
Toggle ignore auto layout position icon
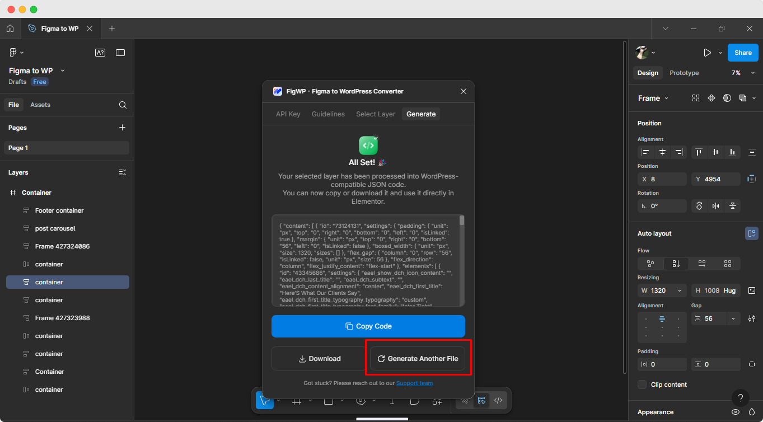752,179
